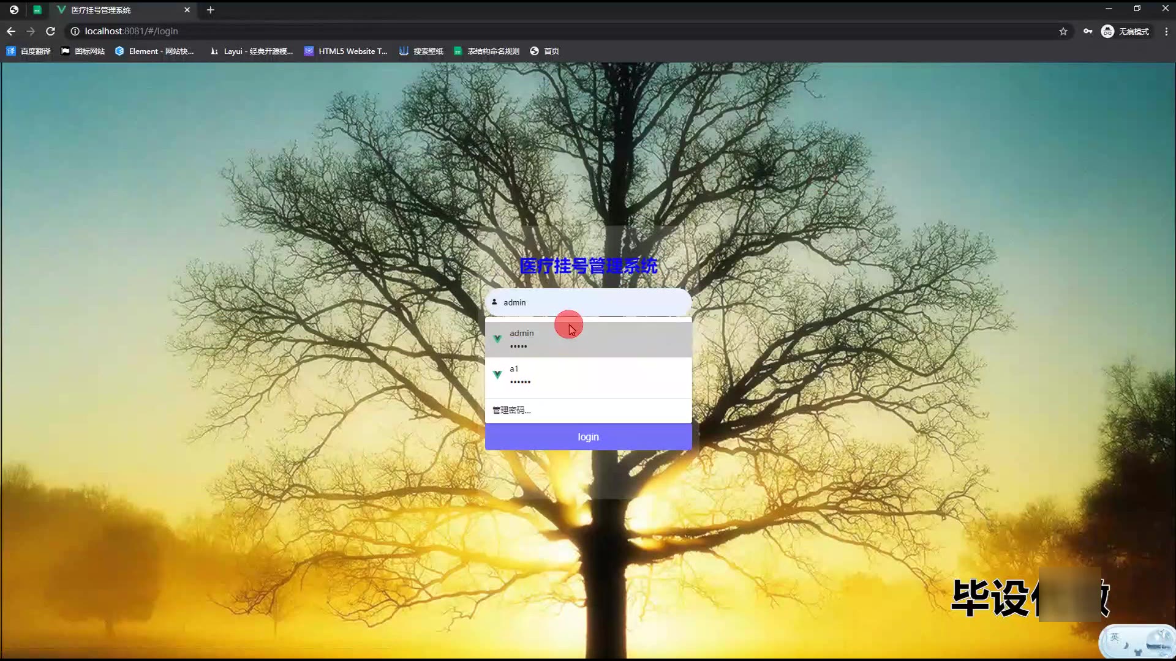Open saved passwords key icon
Image resolution: width=1176 pixels, height=661 pixels.
point(1088,31)
